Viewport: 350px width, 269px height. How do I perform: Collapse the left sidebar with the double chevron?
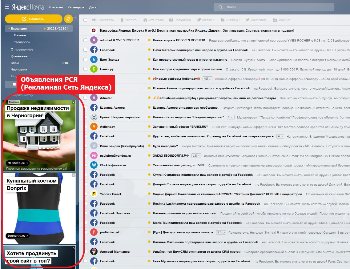click(75, 18)
